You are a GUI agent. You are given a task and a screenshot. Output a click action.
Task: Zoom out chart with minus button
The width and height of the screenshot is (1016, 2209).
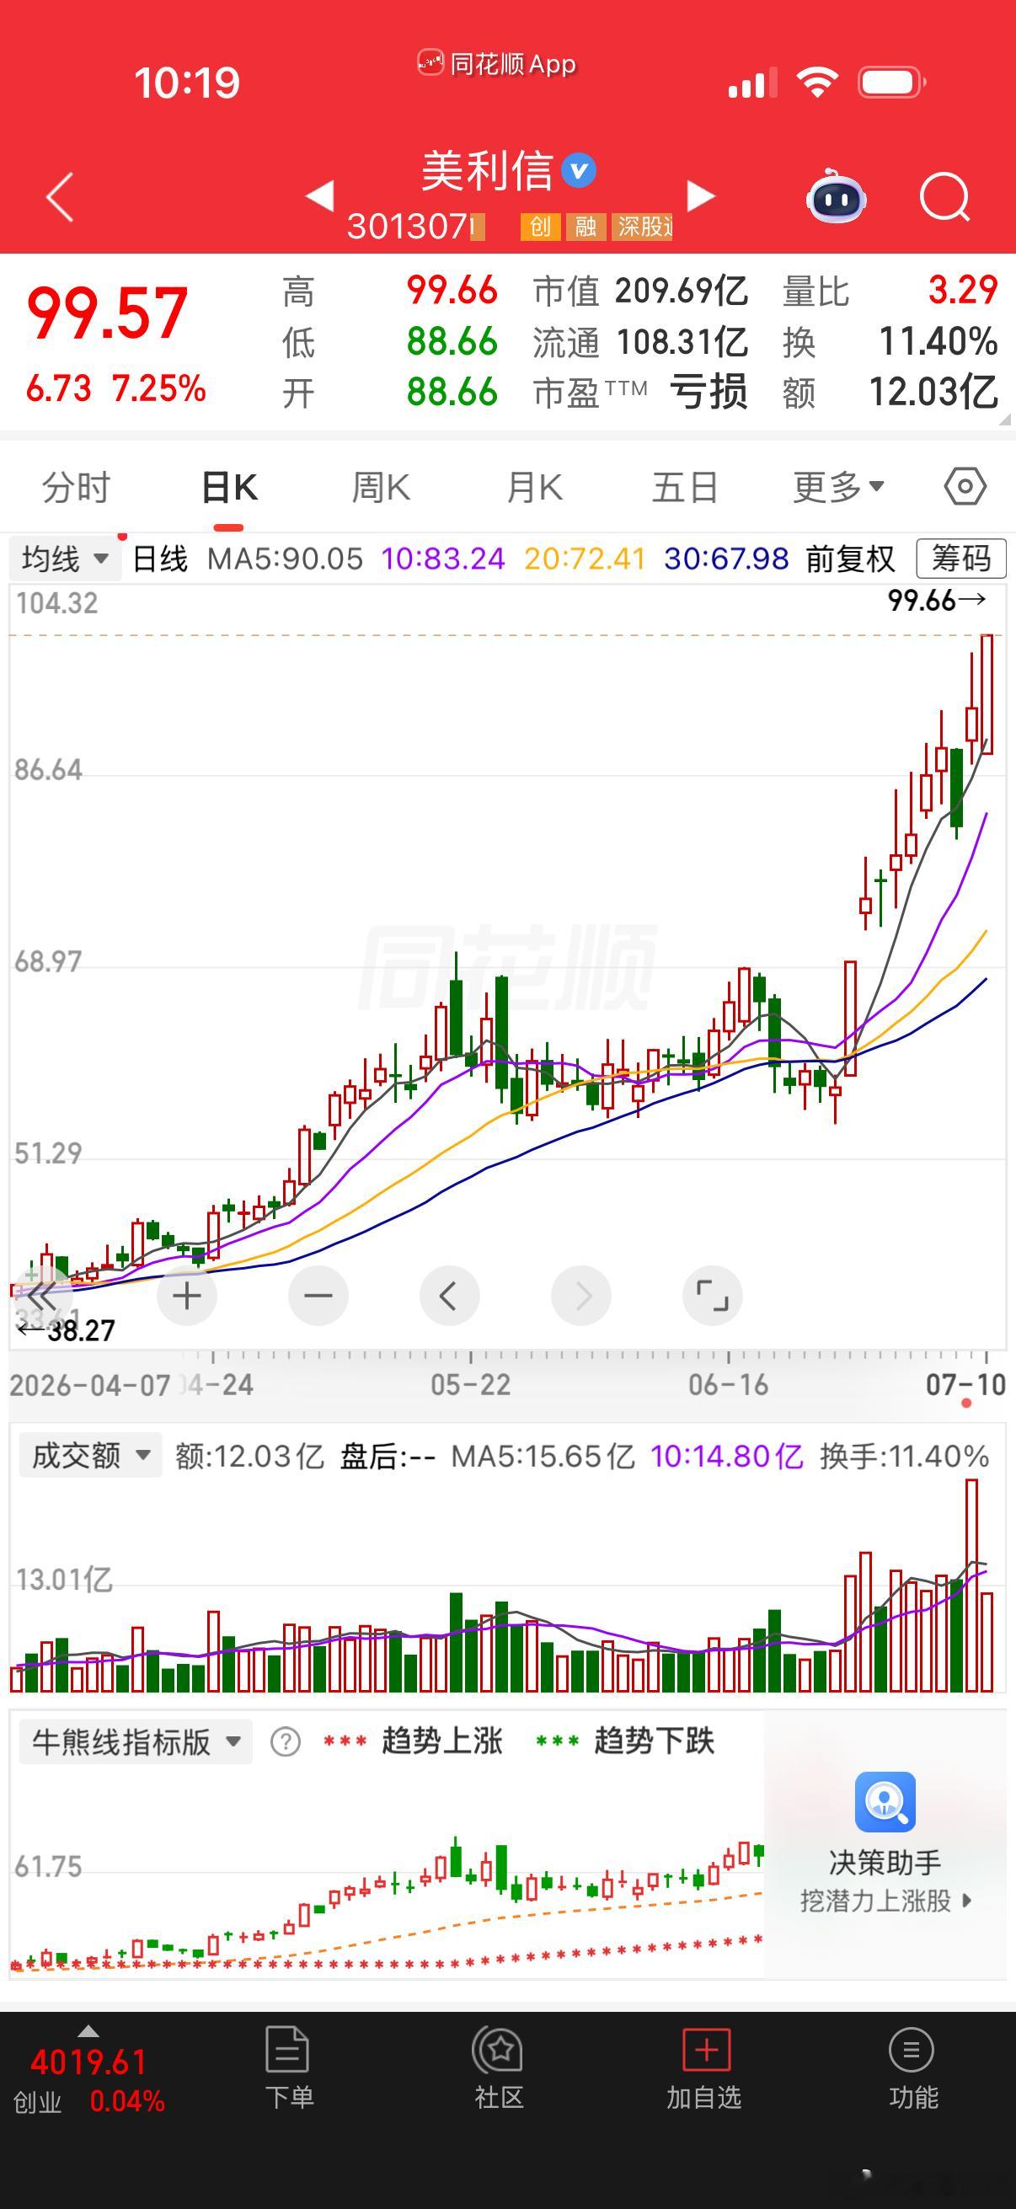318,1296
